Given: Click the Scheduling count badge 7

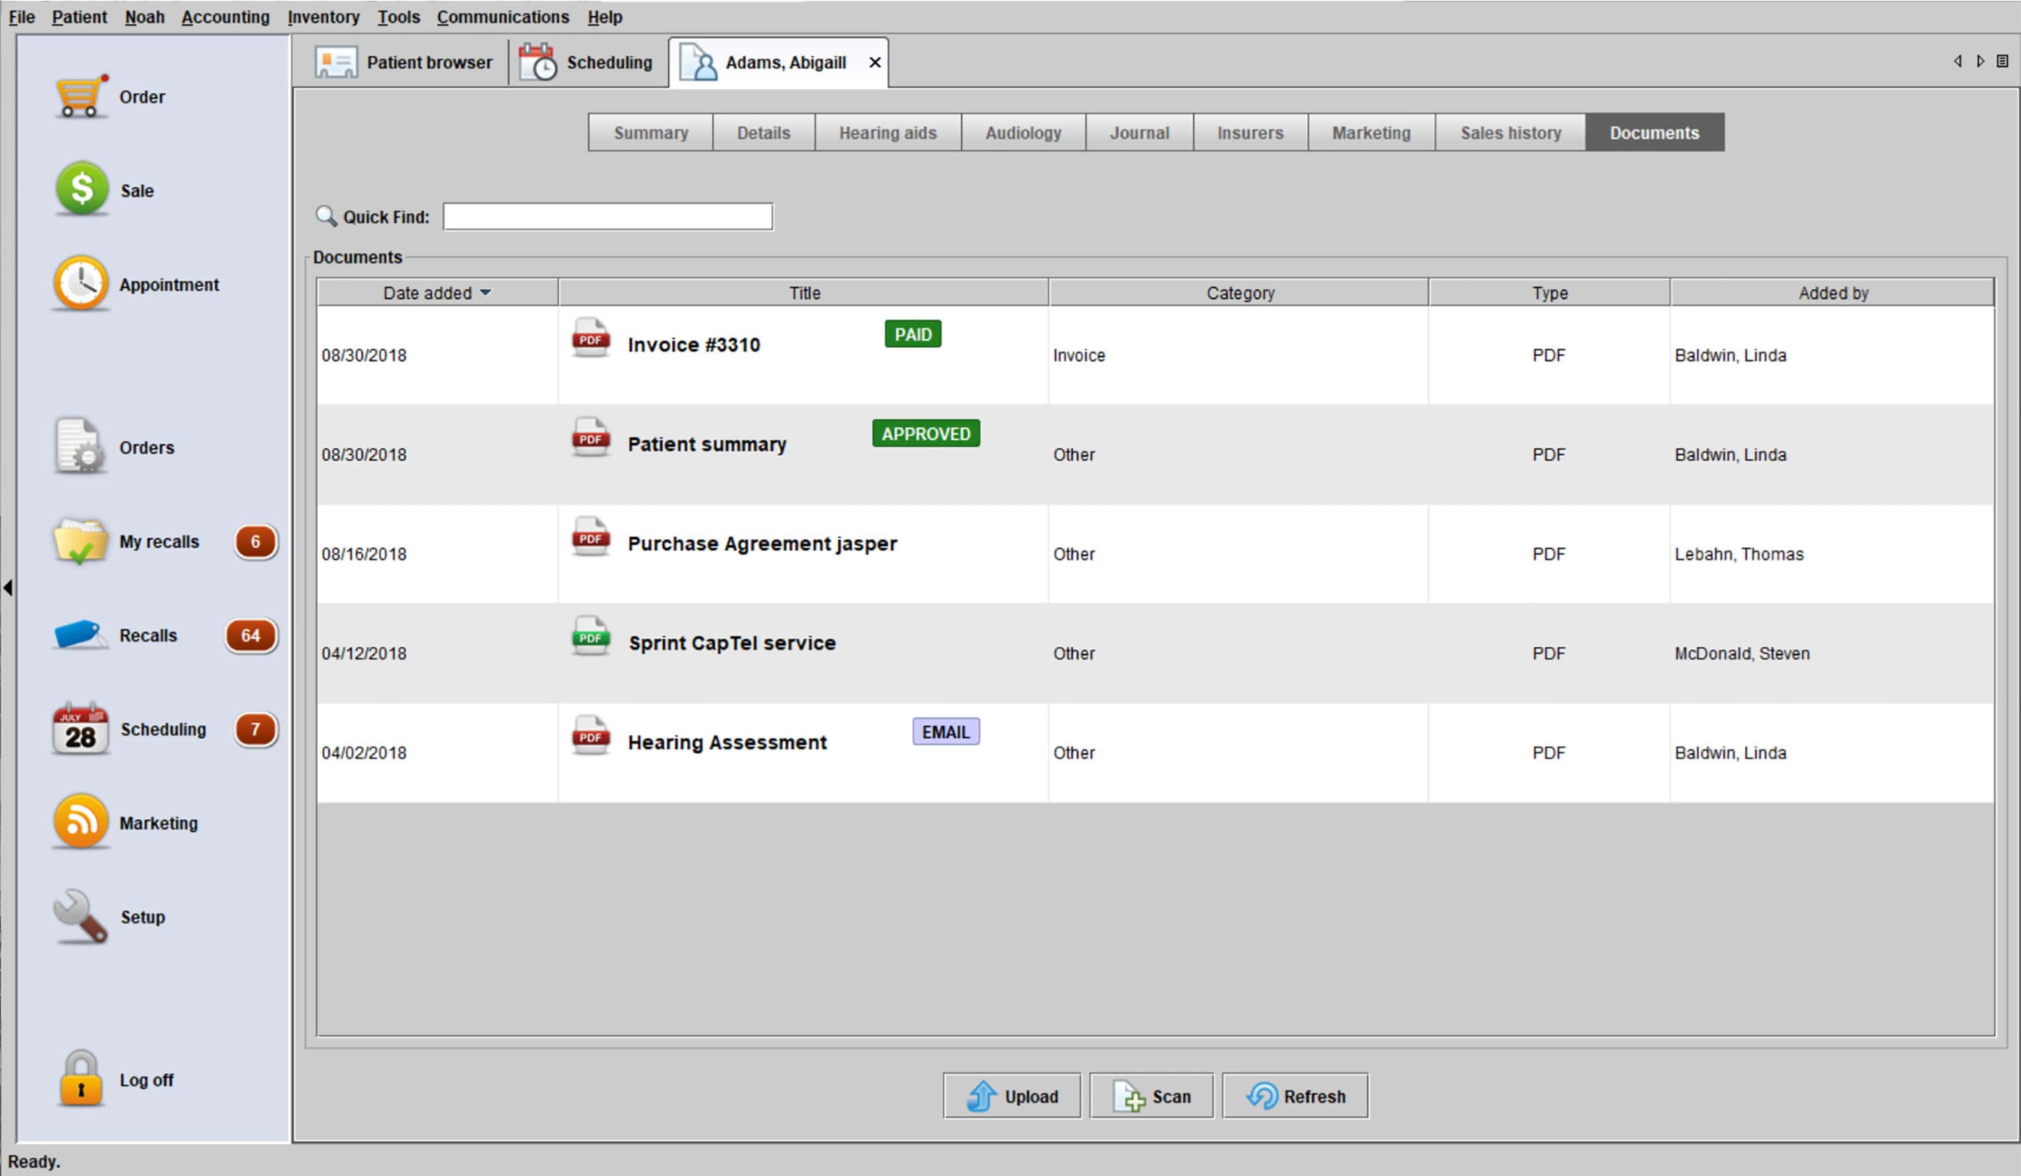Looking at the screenshot, I should (x=256, y=729).
